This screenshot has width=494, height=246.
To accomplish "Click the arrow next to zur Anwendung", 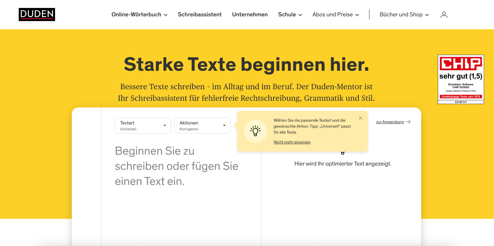I will click(x=408, y=122).
